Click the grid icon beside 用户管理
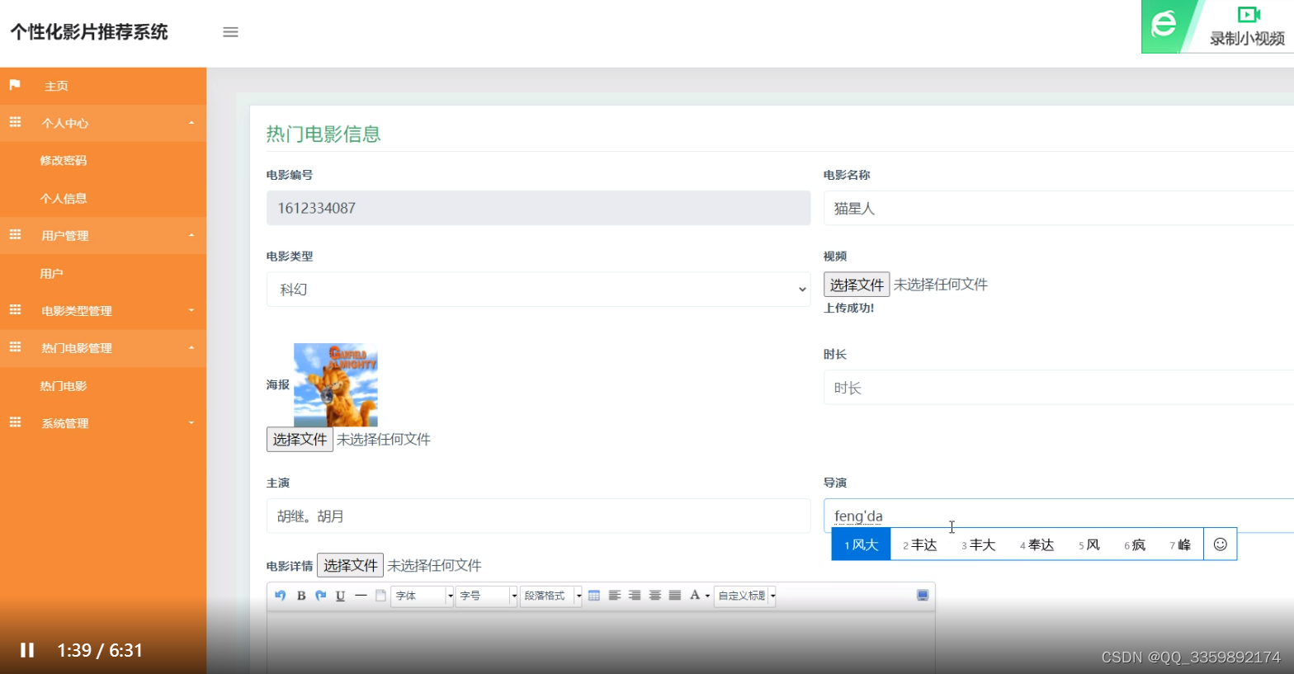Viewport: 1294px width, 674px height. (15, 235)
